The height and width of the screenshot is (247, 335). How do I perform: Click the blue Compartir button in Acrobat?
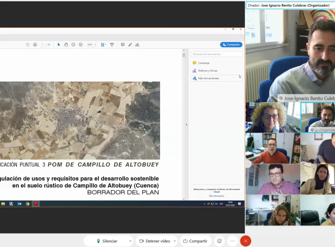[231, 44]
